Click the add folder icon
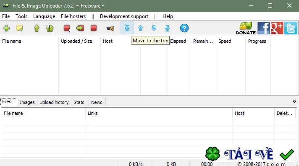 tap(20, 28)
